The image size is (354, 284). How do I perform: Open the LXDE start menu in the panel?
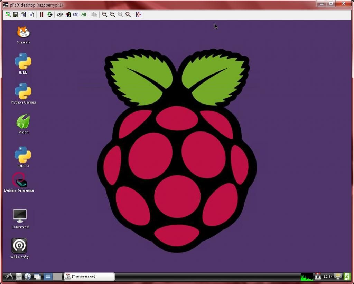click(9, 276)
